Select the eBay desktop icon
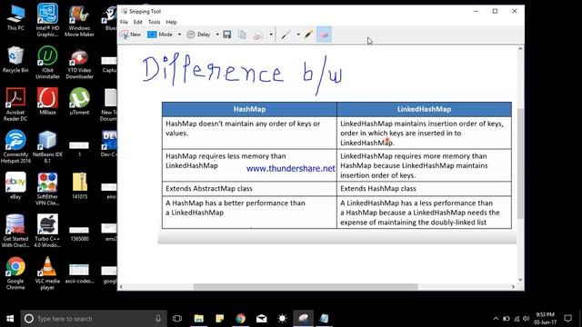582x327 pixels. tap(15, 186)
